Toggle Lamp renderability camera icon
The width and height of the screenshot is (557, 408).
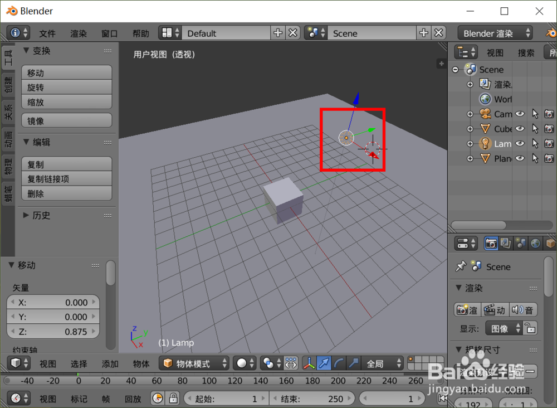pyautogui.click(x=549, y=144)
